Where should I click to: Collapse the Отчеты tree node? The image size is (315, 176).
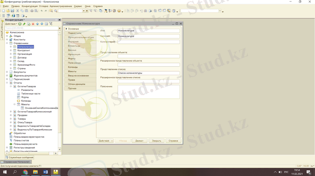(x=7, y=83)
